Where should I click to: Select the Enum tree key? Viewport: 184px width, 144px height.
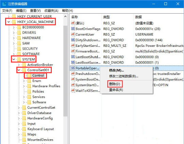coord(37,81)
